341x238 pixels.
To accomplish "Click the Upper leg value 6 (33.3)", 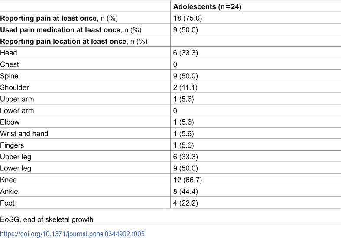I will 185,157.
